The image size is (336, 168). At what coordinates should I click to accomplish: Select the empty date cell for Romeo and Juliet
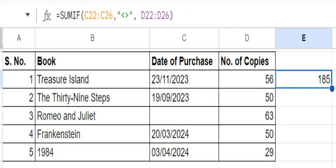pos(184,116)
